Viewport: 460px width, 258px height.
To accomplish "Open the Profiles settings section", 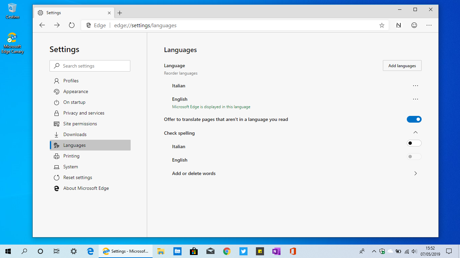I will (x=71, y=81).
